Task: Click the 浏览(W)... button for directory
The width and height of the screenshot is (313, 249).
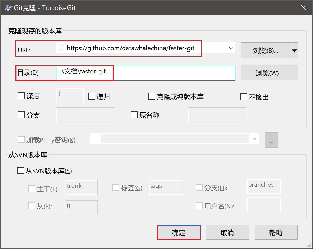Action: pyautogui.click(x=269, y=73)
